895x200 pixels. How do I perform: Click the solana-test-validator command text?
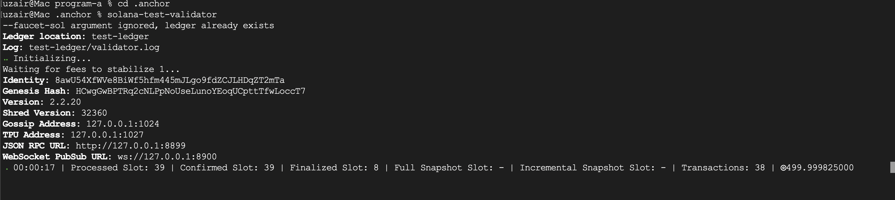[x=162, y=15]
